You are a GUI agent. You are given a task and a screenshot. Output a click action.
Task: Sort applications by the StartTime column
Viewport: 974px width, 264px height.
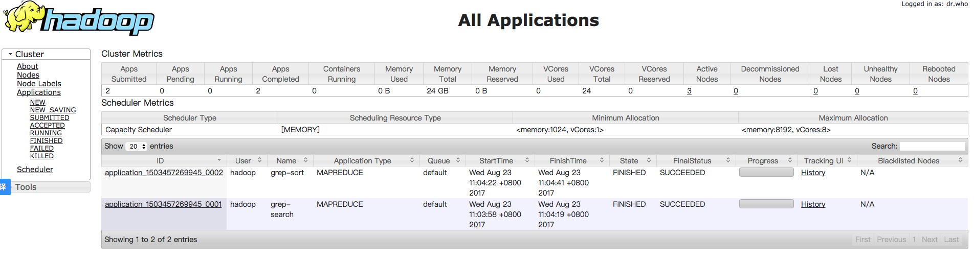(x=527, y=160)
